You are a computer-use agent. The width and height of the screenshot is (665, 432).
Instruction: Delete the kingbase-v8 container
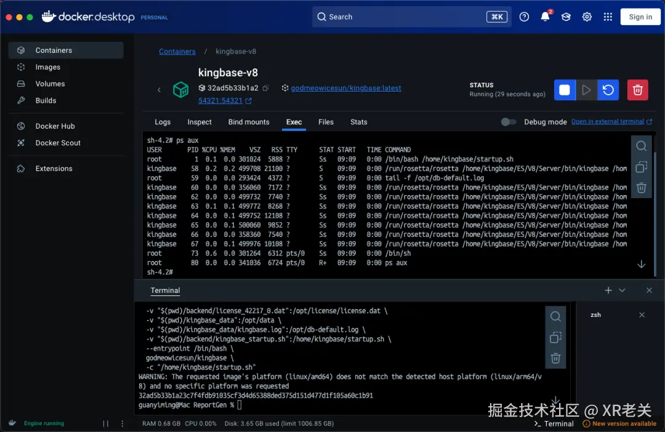(637, 90)
